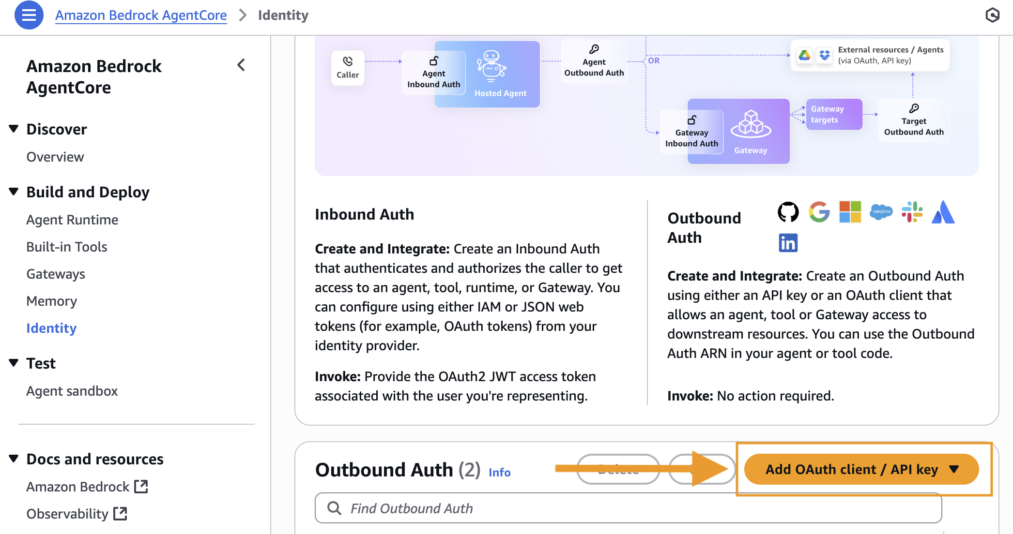
Task: Click the Google provider logo
Action: 819,212
